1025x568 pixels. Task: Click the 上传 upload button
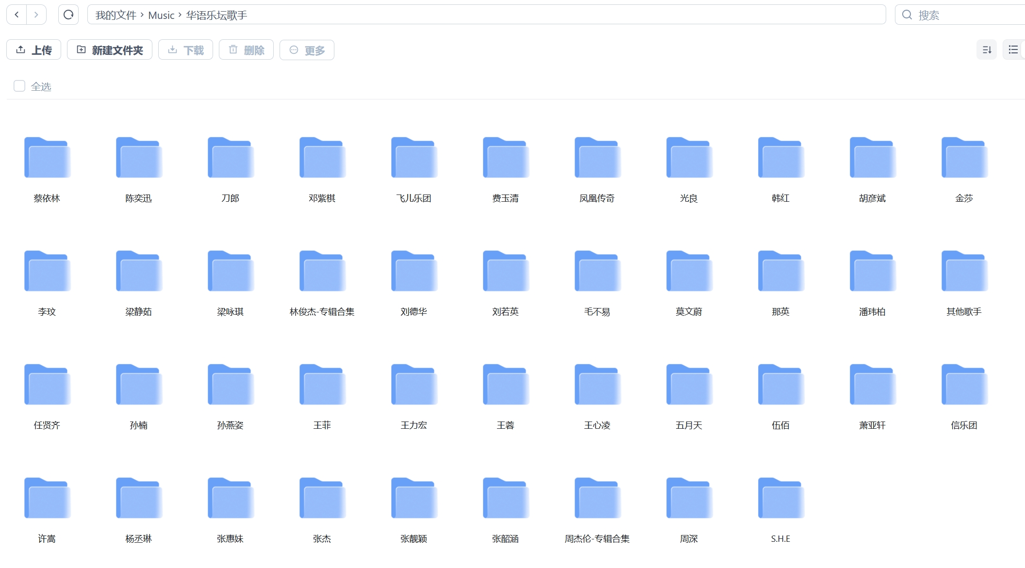(x=33, y=50)
